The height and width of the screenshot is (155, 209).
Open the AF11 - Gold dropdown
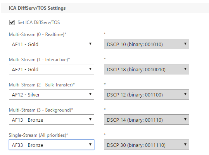(52, 44)
